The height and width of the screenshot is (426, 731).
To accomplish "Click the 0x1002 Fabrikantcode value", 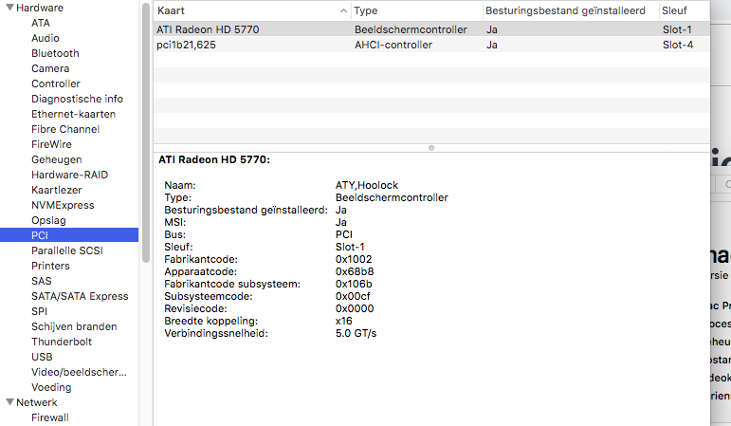I will point(354,259).
